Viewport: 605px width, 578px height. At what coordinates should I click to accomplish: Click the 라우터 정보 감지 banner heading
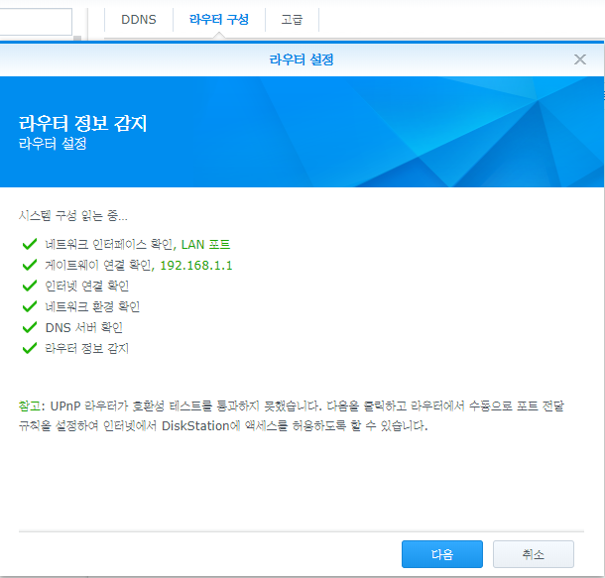tap(82, 123)
